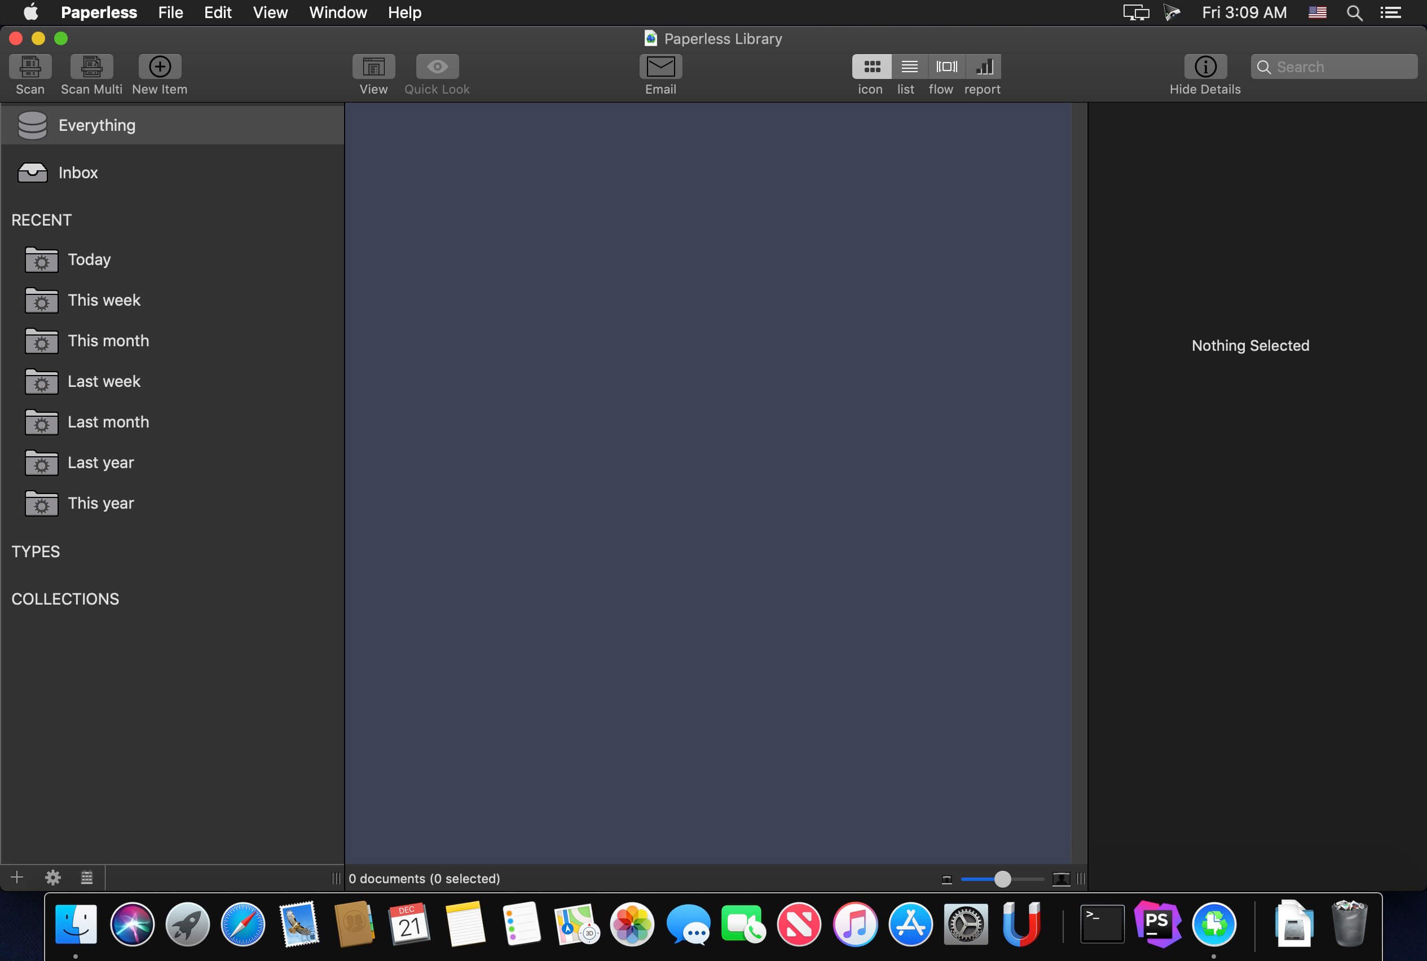Click the Scan toolbar icon
1427x961 pixels.
coord(30,66)
